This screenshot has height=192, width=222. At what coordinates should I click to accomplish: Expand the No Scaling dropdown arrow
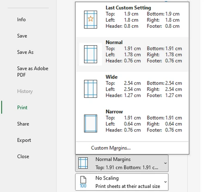[165, 182]
